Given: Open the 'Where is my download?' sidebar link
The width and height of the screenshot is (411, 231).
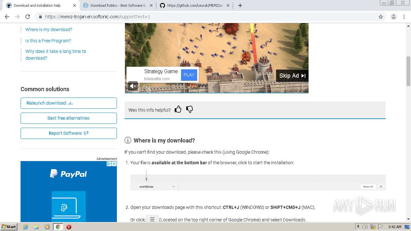Looking at the screenshot, I should tap(49, 30).
